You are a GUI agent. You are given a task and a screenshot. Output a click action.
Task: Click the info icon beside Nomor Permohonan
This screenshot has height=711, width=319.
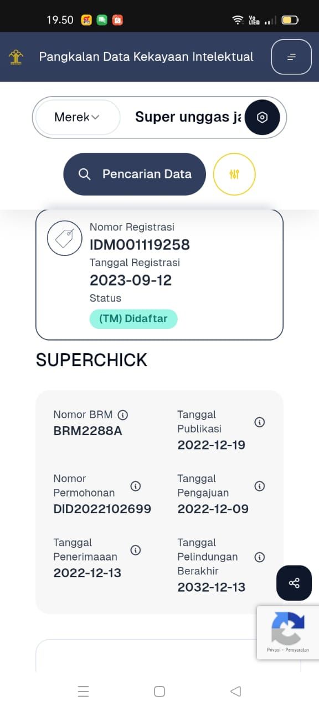coord(135,486)
